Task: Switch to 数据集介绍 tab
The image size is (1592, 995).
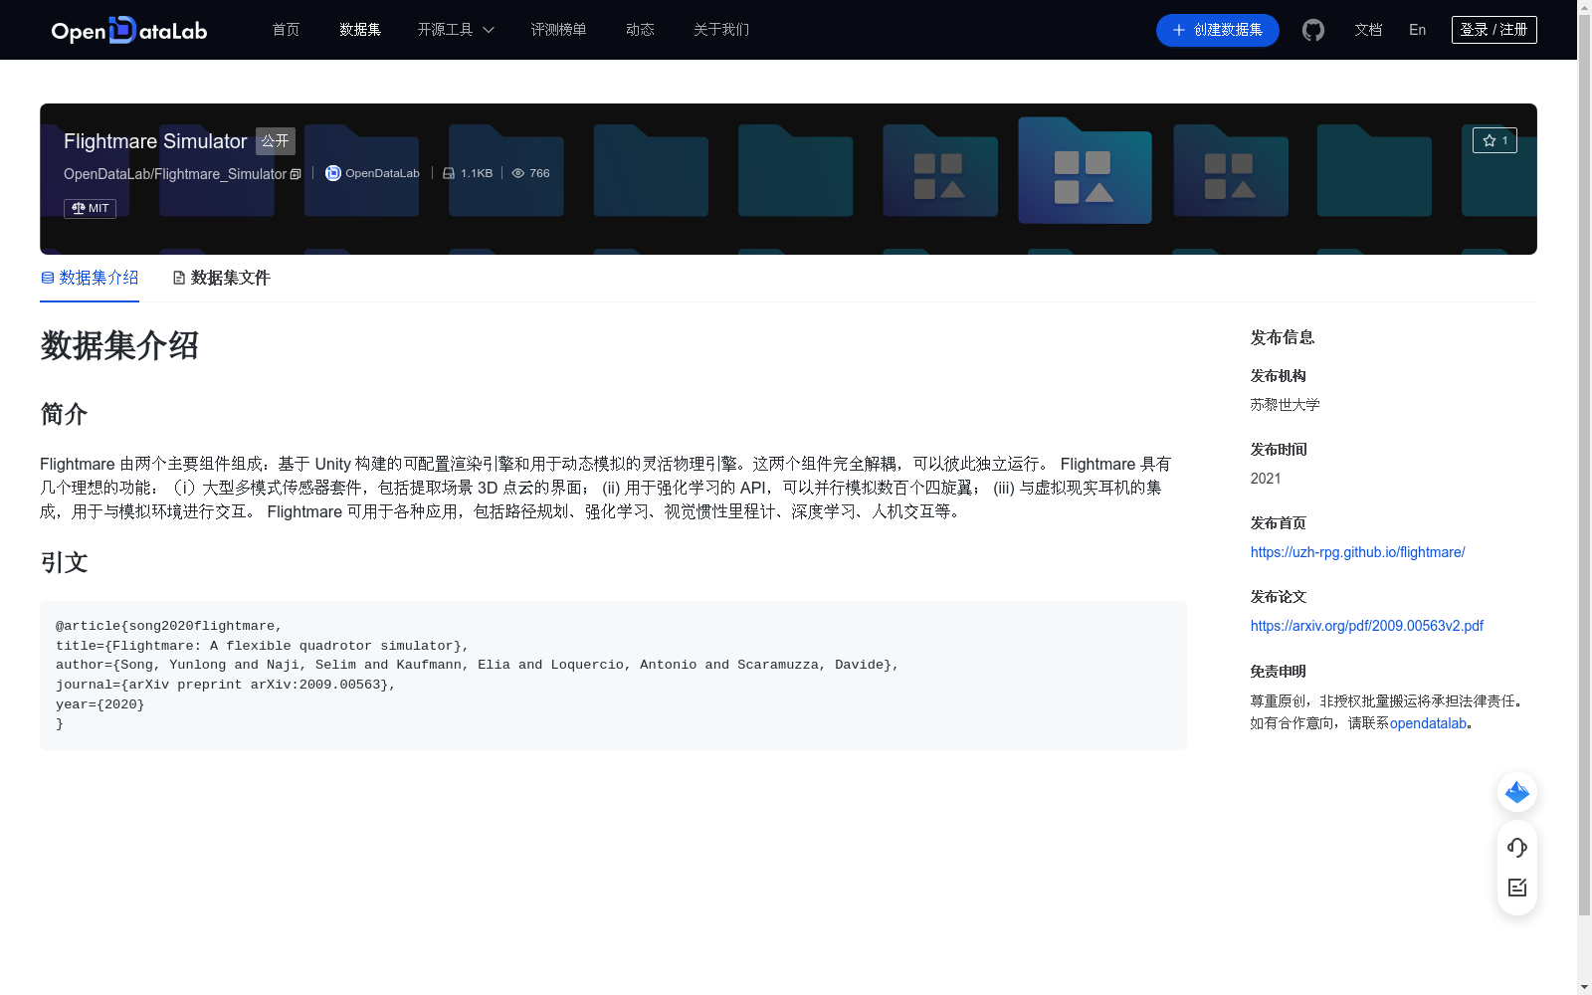Action: click(90, 278)
